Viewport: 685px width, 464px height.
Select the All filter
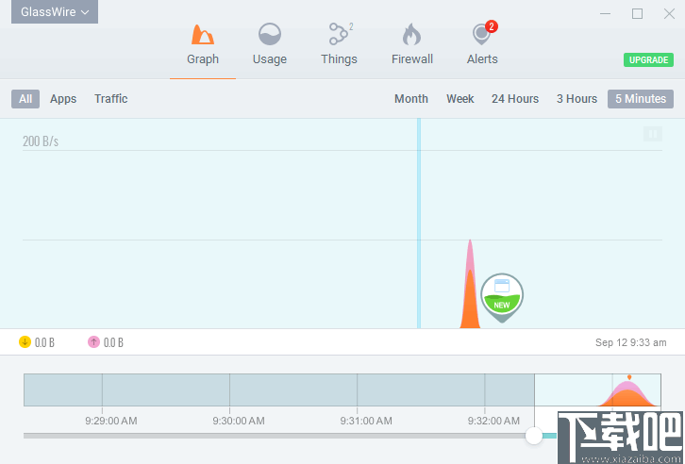click(25, 99)
